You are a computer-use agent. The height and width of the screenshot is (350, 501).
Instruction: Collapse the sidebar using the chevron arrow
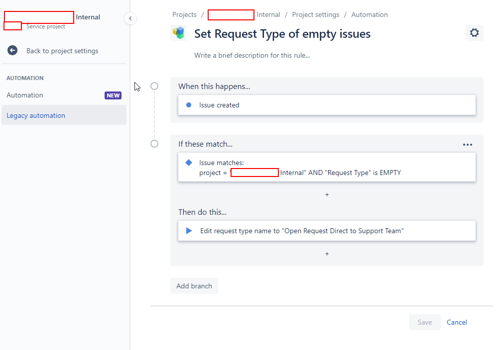130,18
